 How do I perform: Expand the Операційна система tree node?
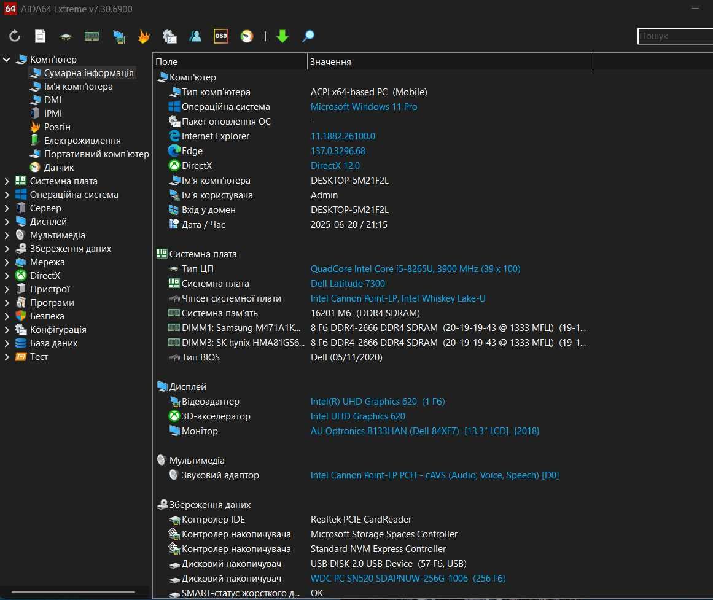pyautogui.click(x=6, y=195)
